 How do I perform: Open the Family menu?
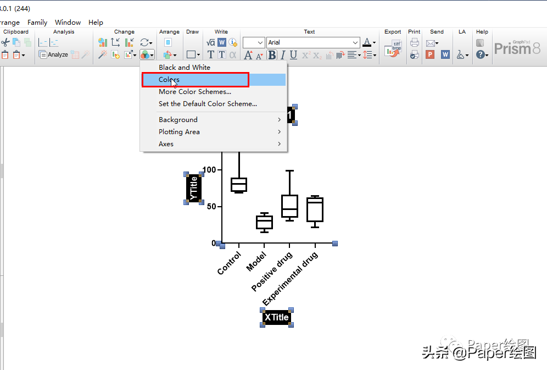tap(37, 23)
